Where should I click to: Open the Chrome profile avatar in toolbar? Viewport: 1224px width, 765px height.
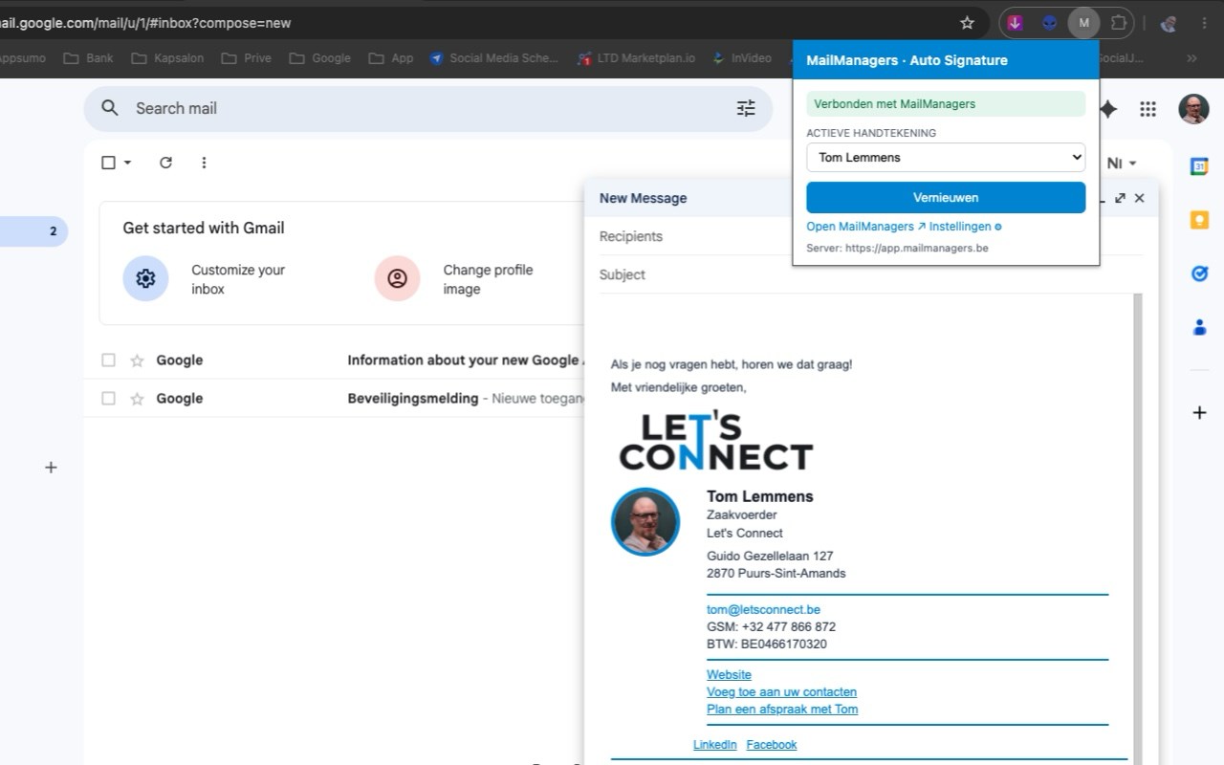click(x=1168, y=23)
